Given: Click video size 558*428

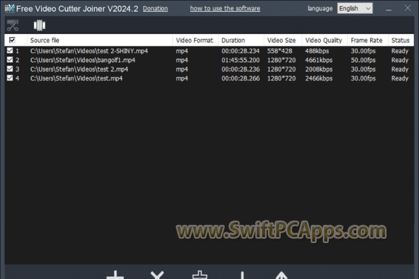Looking at the screenshot, I should pos(280,51).
